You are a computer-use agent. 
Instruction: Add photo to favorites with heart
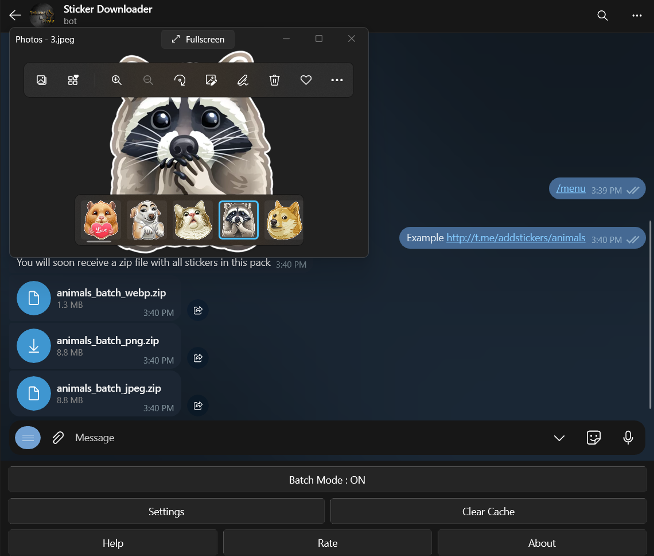(x=306, y=80)
